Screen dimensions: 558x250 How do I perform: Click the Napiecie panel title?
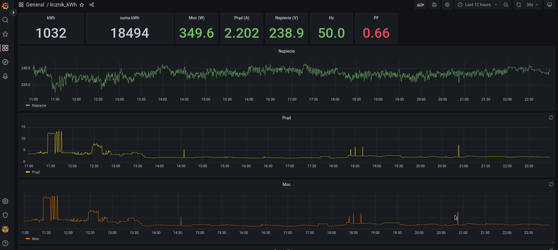point(286,51)
